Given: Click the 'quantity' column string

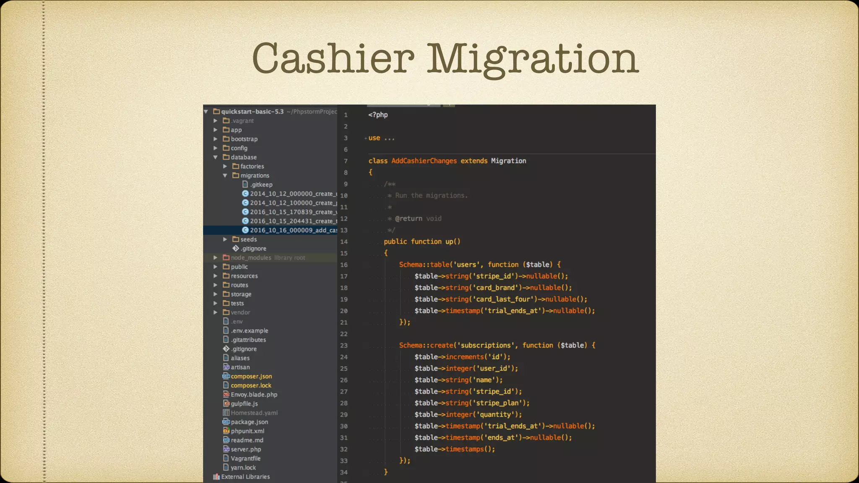Looking at the screenshot, I should coord(495,415).
